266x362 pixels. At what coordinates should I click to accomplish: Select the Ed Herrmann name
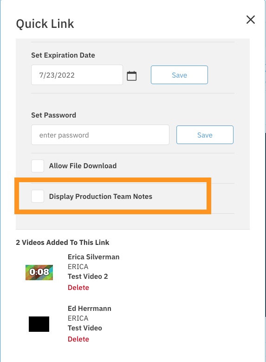tap(90, 309)
